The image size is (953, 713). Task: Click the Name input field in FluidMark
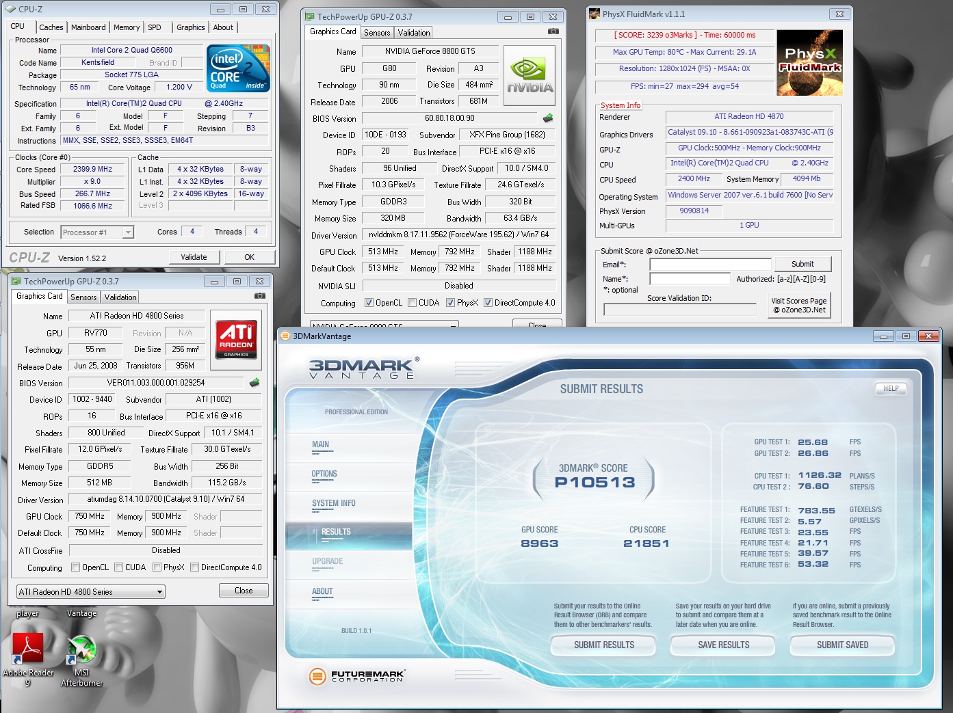[x=690, y=279]
